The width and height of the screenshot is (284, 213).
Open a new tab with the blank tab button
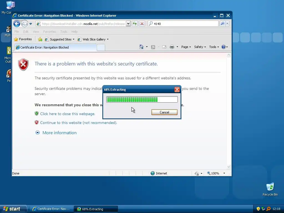(101, 48)
